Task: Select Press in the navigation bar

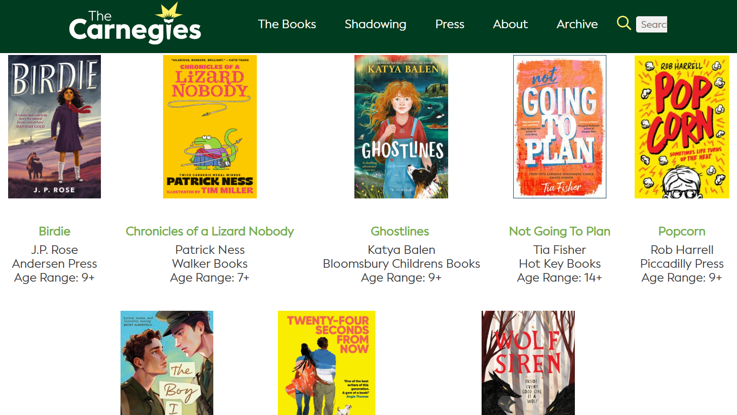Action: [450, 24]
